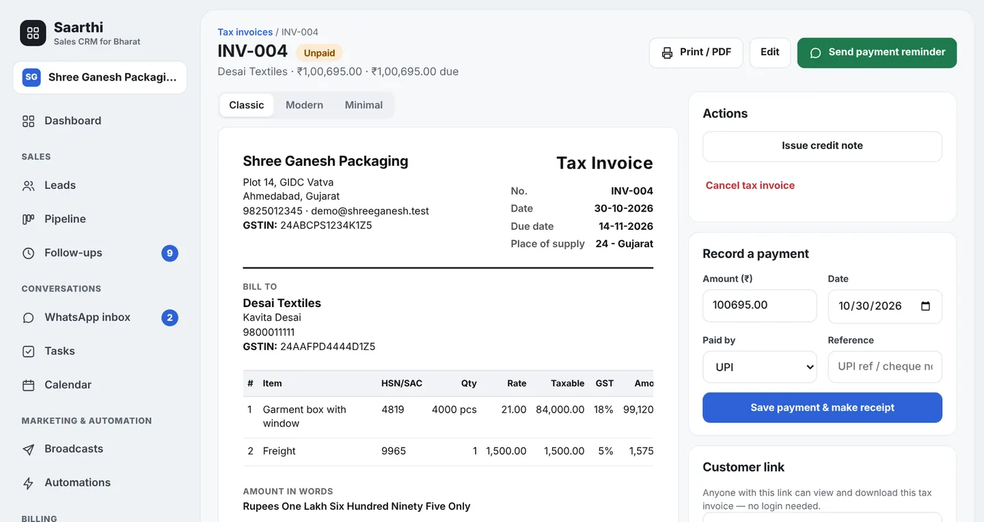The image size is (984, 522).
Task: Click Rupees One Lakh amount in words
Action: click(357, 506)
